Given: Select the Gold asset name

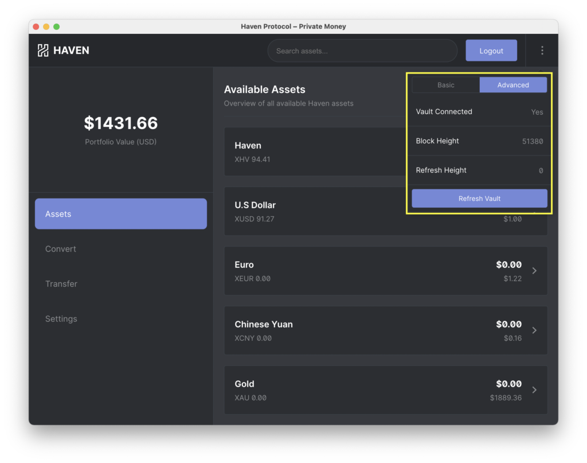Looking at the screenshot, I should tap(244, 384).
